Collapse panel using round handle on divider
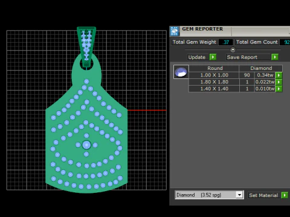 233,49
